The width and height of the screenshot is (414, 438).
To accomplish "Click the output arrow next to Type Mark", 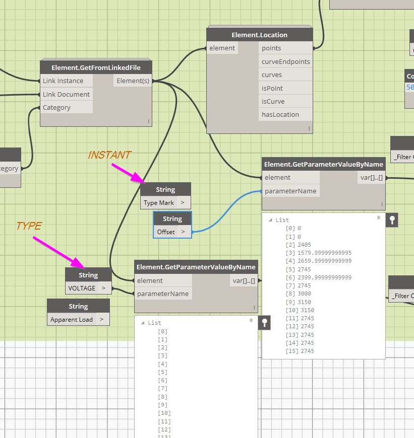I will pyautogui.click(x=183, y=202).
